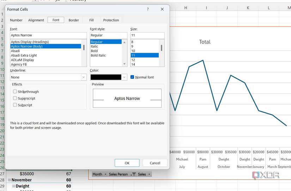
Task: Click the July axis label on chart
Action: pos(182,167)
